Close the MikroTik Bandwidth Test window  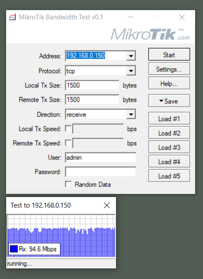pyautogui.click(x=182, y=17)
